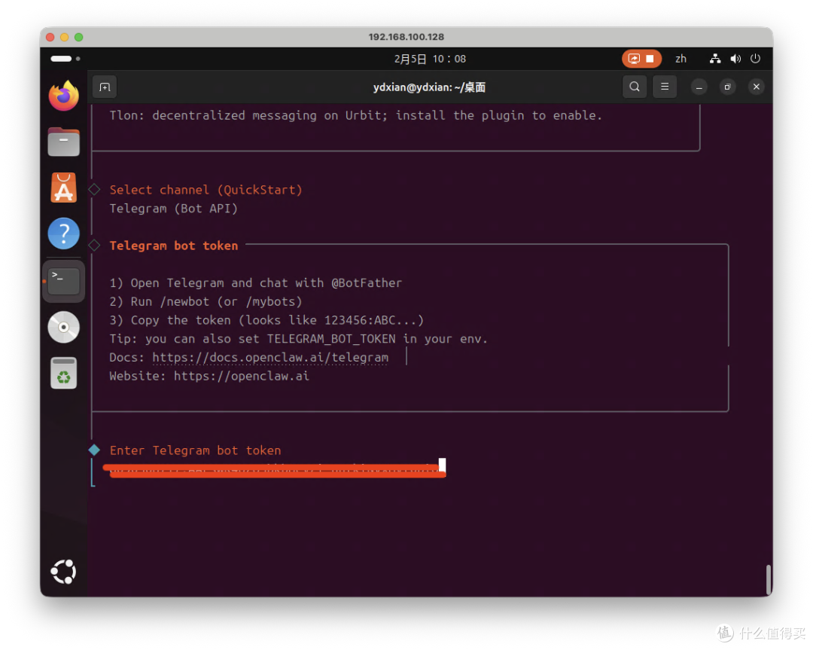
Task: Minimize the terminal window
Action: pos(699,87)
